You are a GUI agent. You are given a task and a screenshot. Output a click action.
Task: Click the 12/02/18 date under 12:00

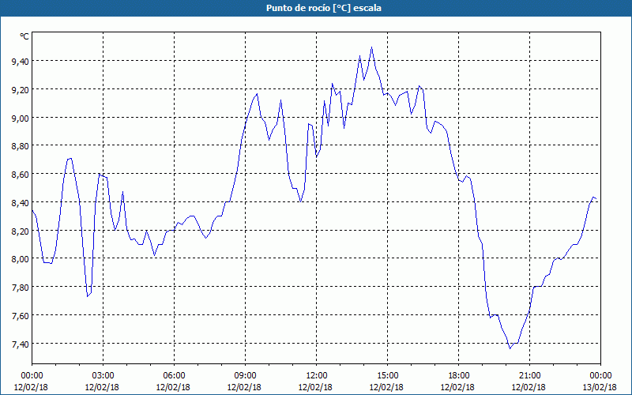pyautogui.click(x=315, y=387)
